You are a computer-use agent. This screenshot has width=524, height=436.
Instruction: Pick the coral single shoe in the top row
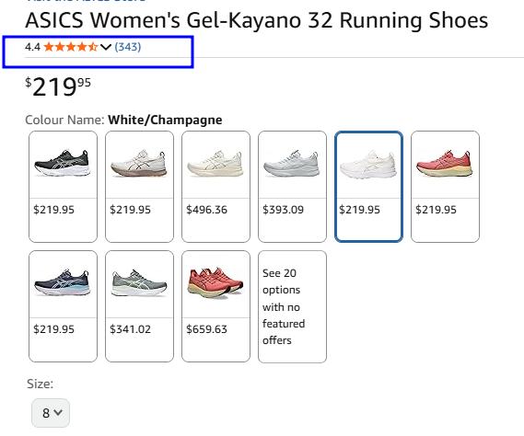[445, 187]
